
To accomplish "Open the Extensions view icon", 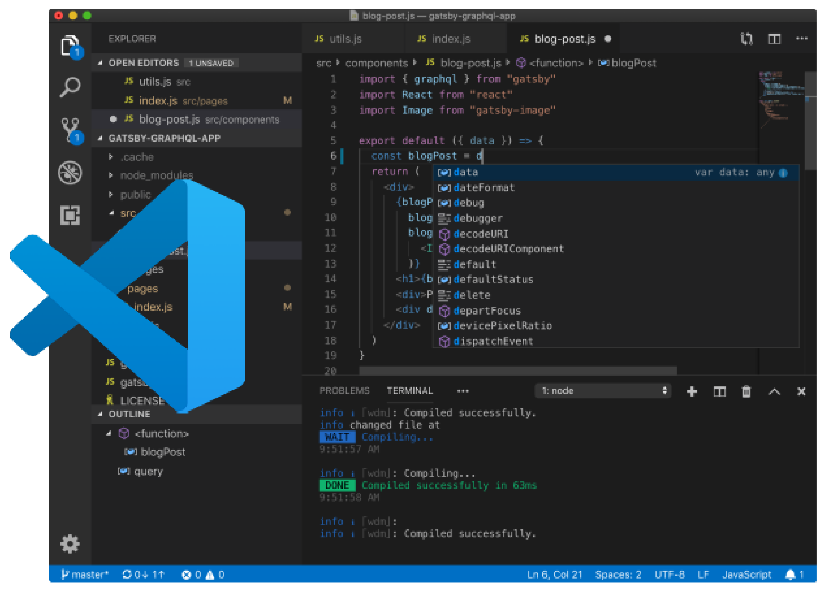I will pos(70,215).
